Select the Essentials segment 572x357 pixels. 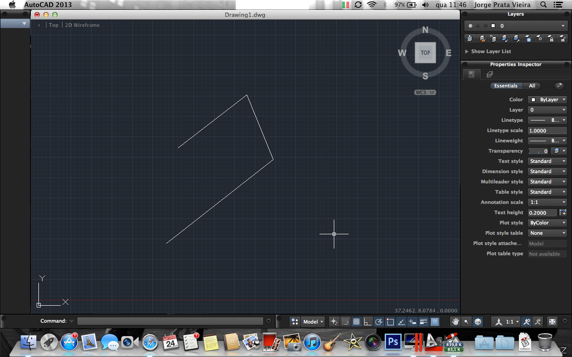pos(506,86)
